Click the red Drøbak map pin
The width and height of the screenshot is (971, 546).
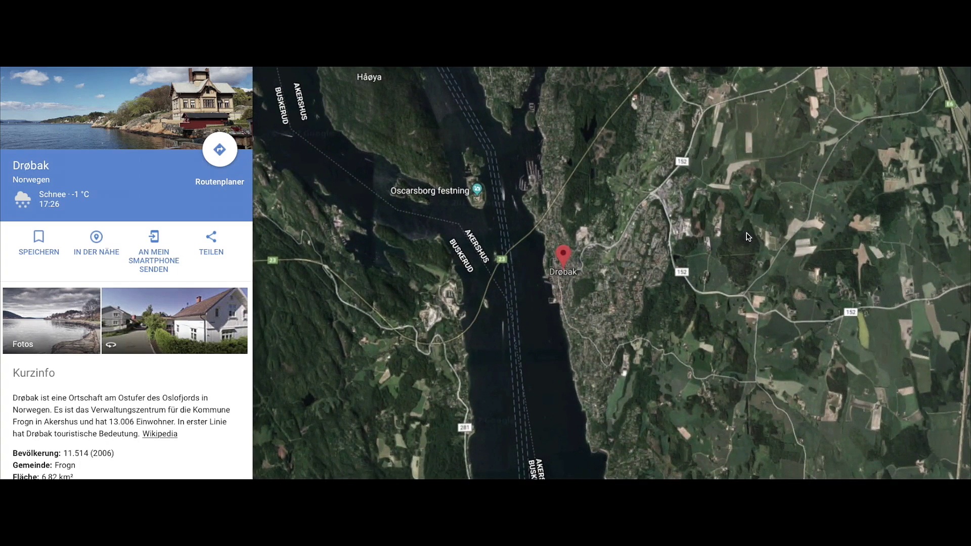tap(563, 255)
